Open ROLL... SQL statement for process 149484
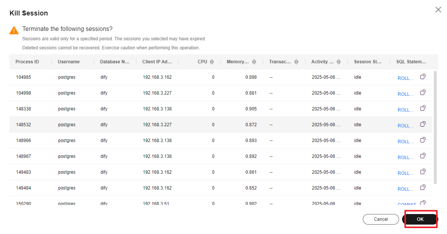 click(x=406, y=189)
